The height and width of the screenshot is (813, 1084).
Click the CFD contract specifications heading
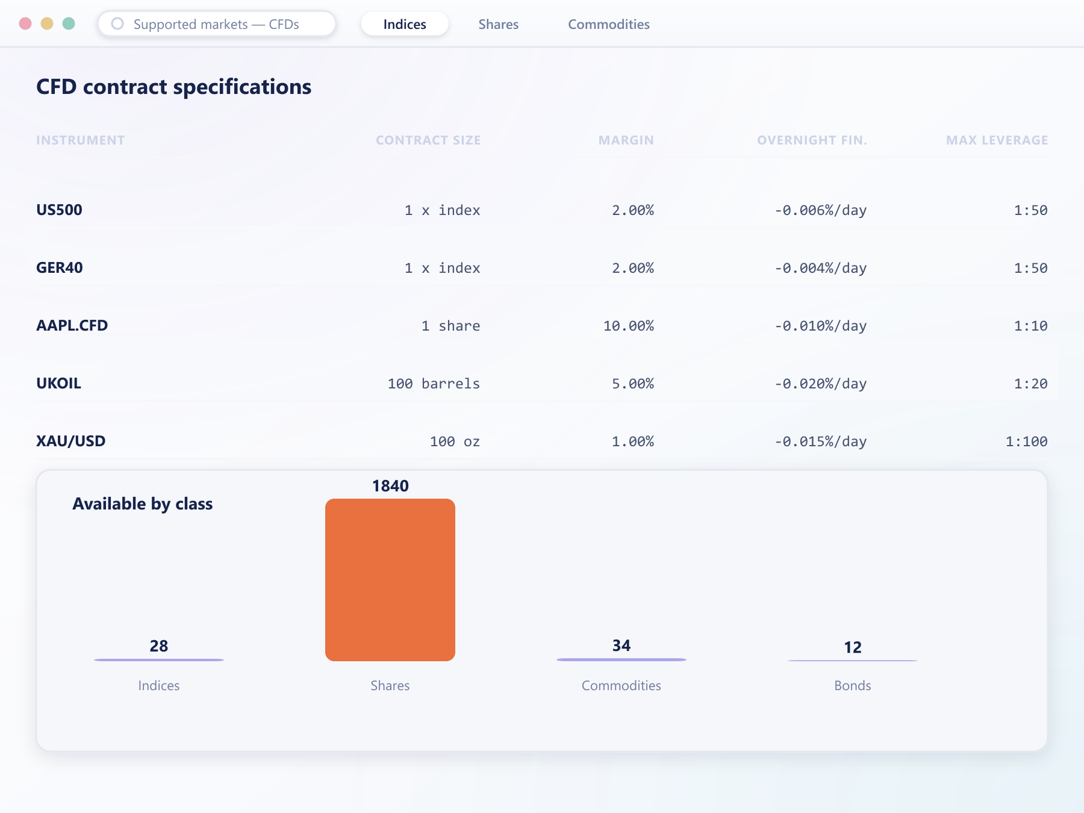[x=174, y=87]
